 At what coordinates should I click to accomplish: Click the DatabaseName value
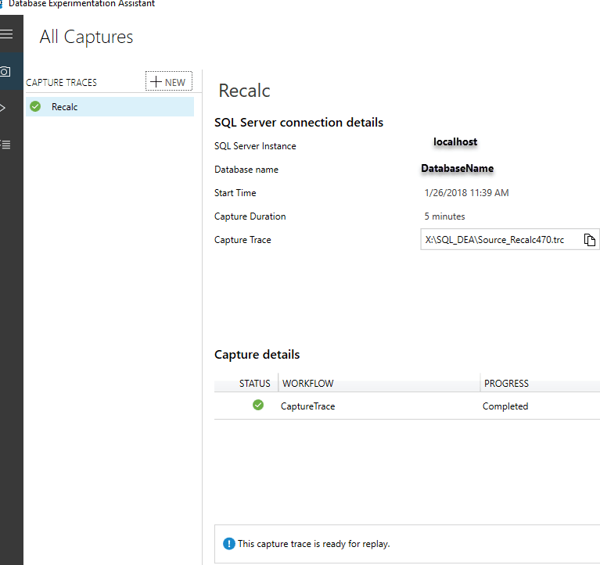(457, 169)
